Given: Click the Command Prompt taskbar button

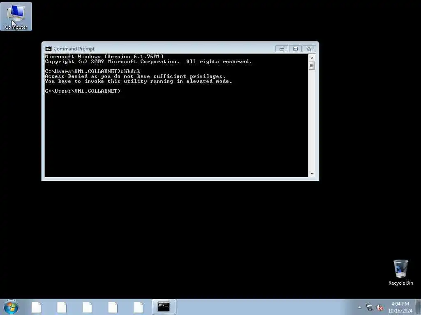Looking at the screenshot, I should (x=164, y=307).
